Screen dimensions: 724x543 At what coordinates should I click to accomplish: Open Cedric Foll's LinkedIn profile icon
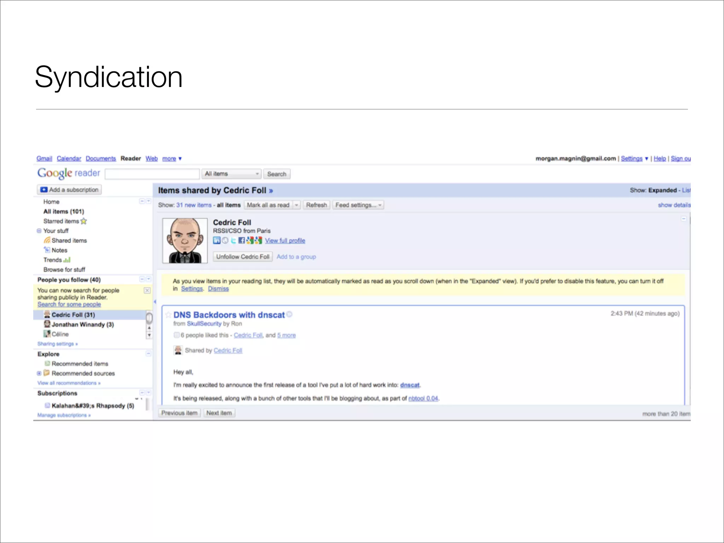point(216,241)
